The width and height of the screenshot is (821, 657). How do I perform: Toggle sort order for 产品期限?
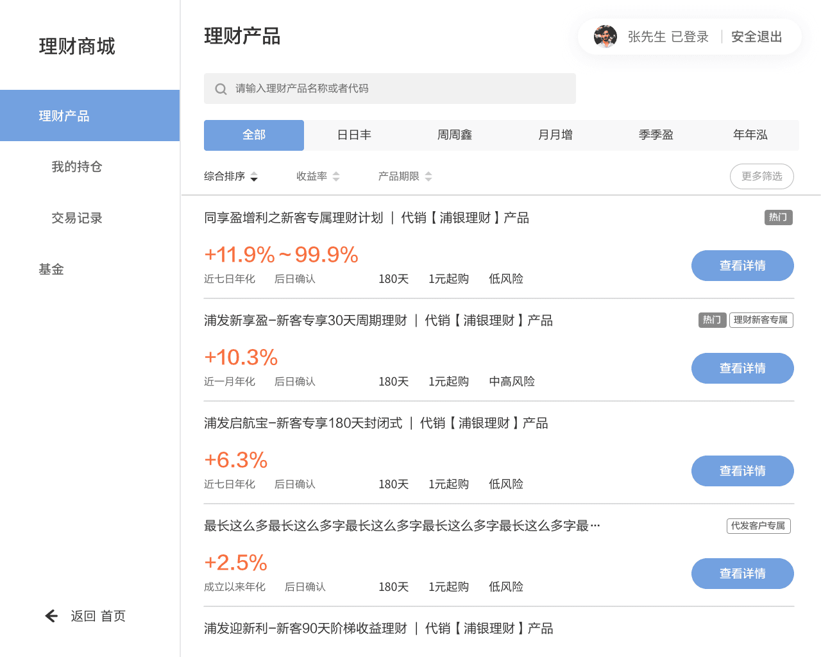428,176
